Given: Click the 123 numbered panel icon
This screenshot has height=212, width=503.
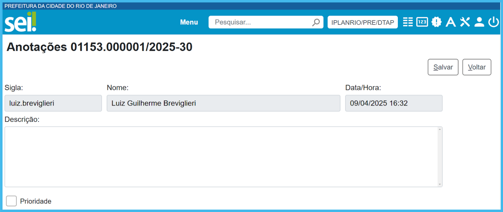Looking at the screenshot, I should [422, 22].
